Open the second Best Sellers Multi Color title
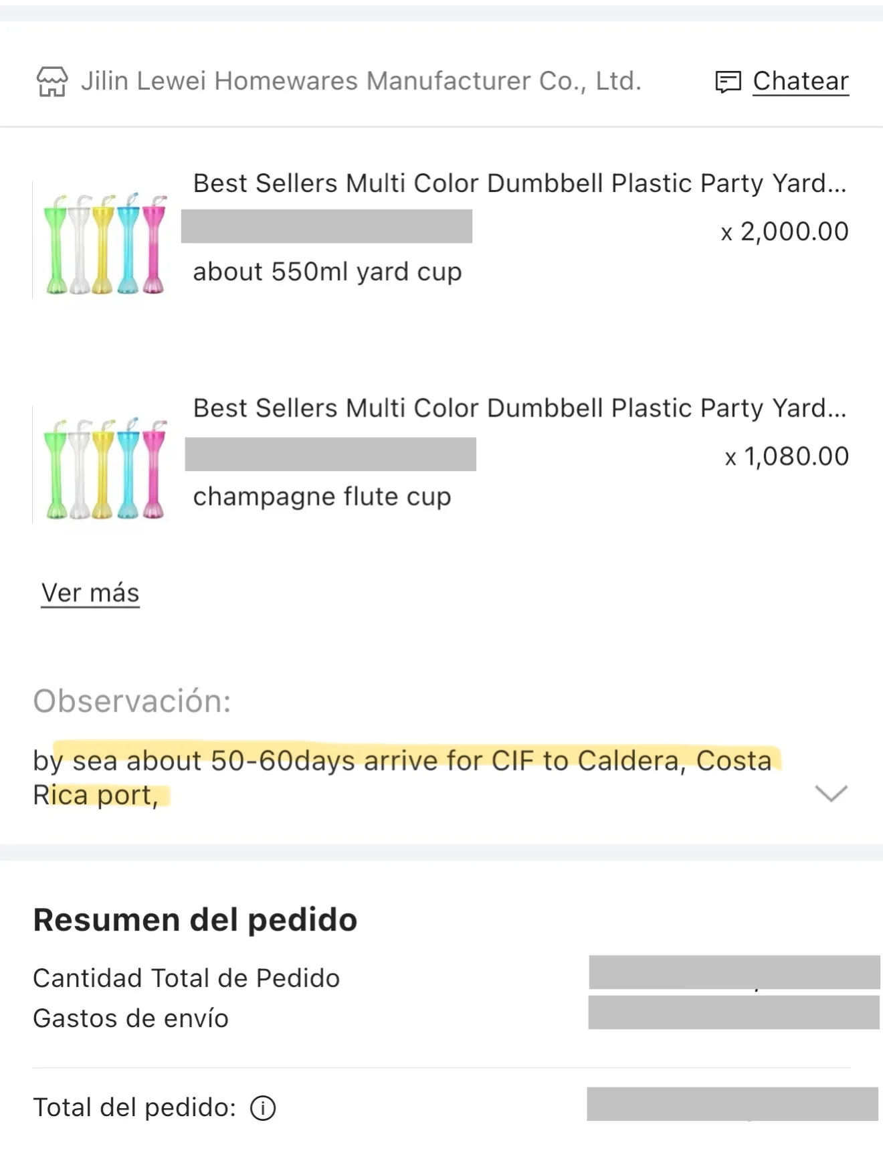 click(520, 408)
